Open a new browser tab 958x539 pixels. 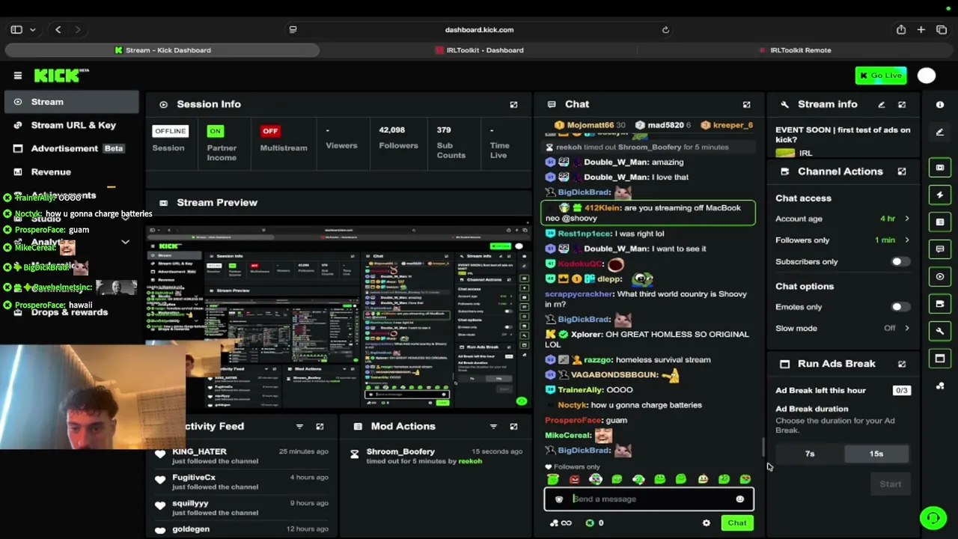pos(921,30)
